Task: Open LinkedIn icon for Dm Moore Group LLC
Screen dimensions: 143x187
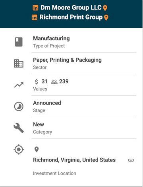Action: pyautogui.click(x=35, y=8)
